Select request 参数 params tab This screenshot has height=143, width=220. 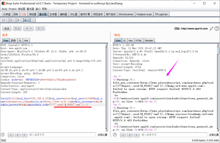(14, 41)
